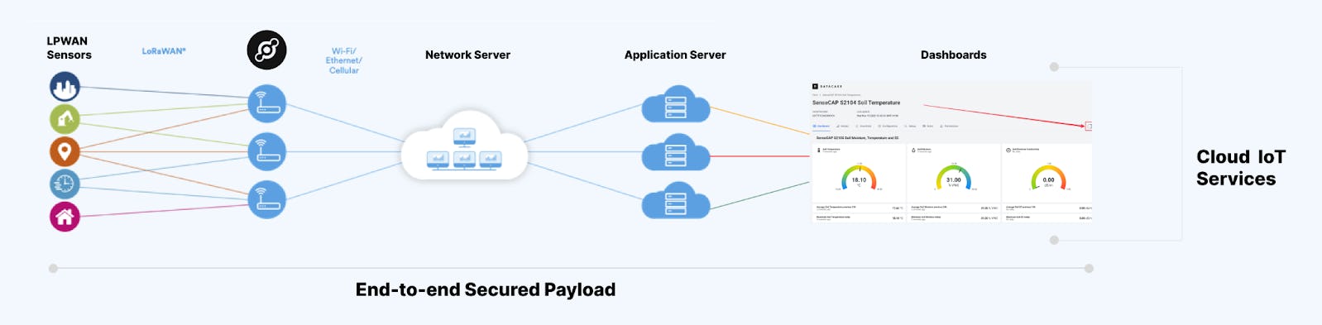Select the gauge showing 0.00 value
Screen dimensions: 1322x325
tap(1048, 177)
